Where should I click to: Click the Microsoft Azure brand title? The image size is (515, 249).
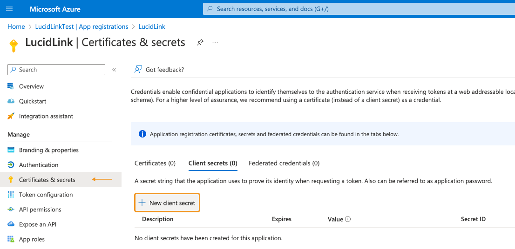[x=55, y=9]
